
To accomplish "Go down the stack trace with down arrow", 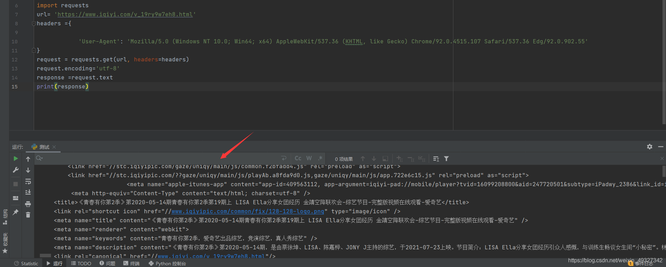I will coord(28,170).
